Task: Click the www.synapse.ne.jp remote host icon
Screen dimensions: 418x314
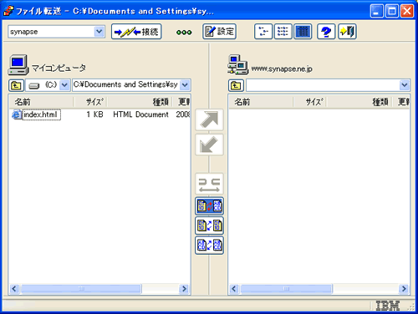Action: coord(237,65)
